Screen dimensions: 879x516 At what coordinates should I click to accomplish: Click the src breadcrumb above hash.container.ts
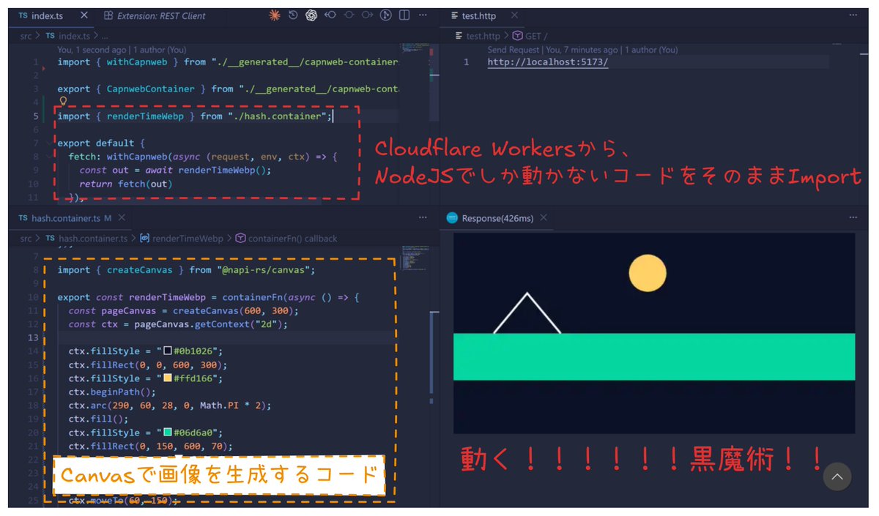(x=26, y=239)
